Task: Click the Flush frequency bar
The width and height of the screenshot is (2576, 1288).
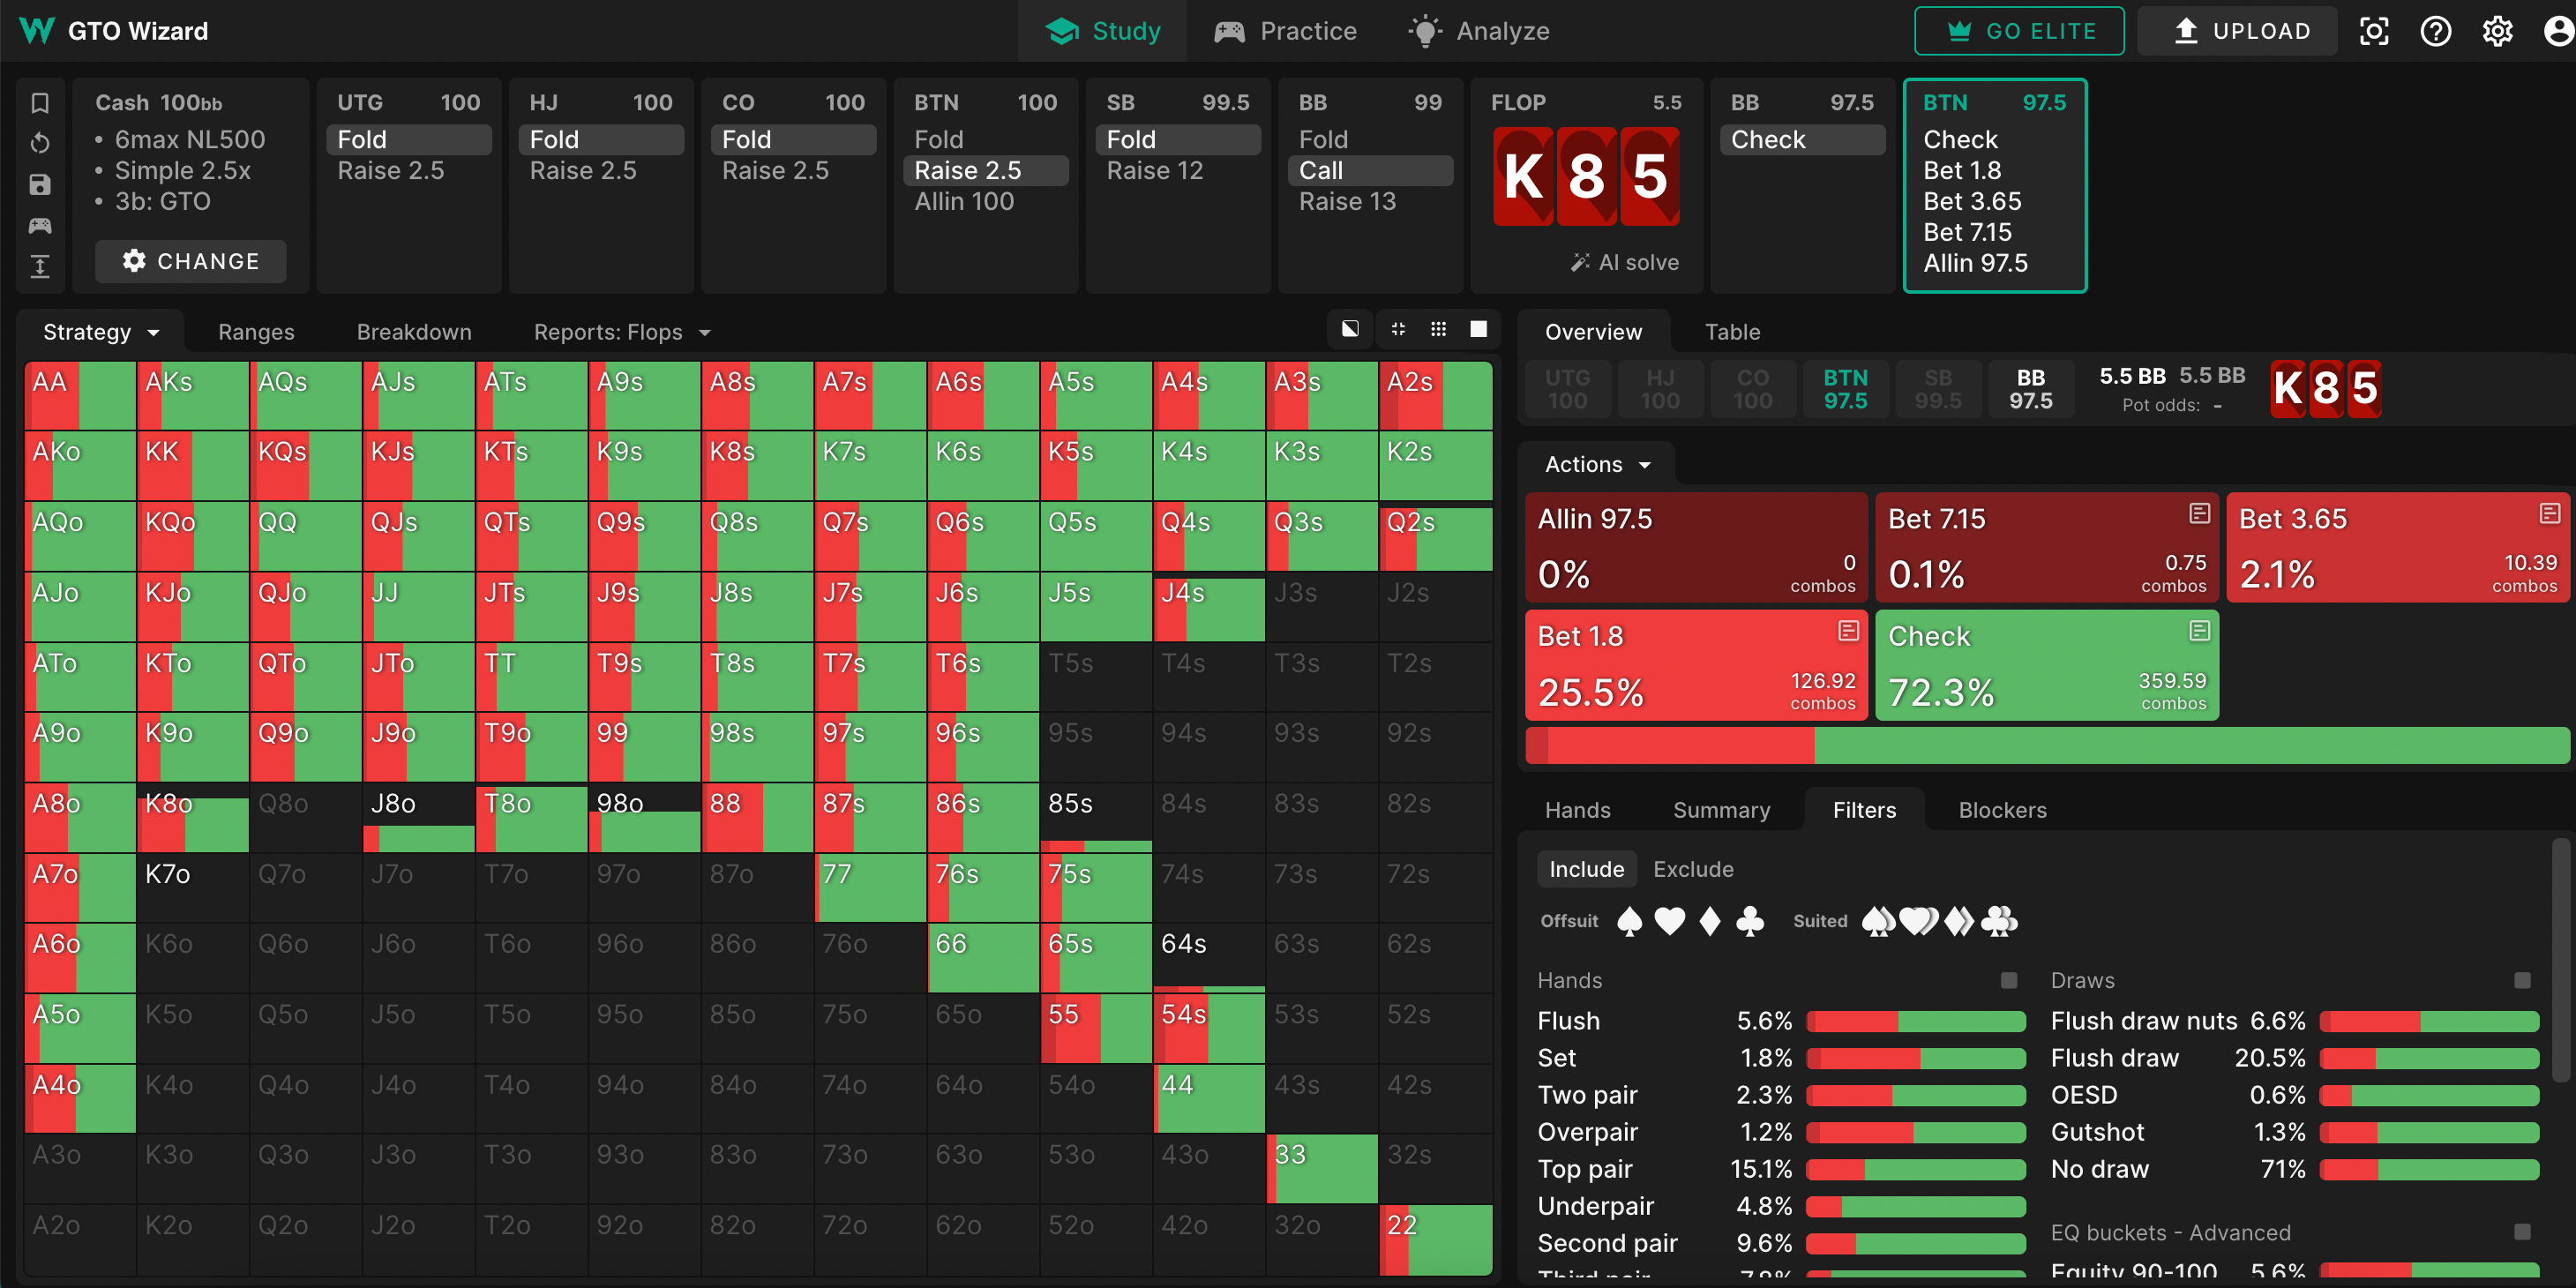Action: [x=1916, y=1021]
